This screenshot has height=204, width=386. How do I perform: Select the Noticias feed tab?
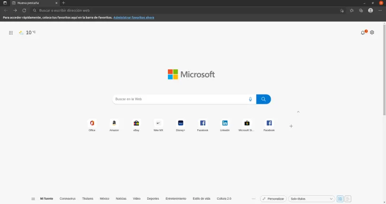[x=121, y=199]
